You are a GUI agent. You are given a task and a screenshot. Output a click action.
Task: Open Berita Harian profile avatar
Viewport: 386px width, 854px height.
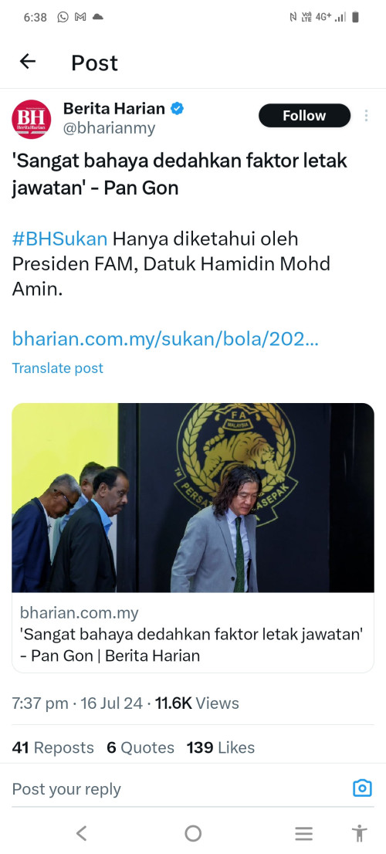pyautogui.click(x=32, y=119)
